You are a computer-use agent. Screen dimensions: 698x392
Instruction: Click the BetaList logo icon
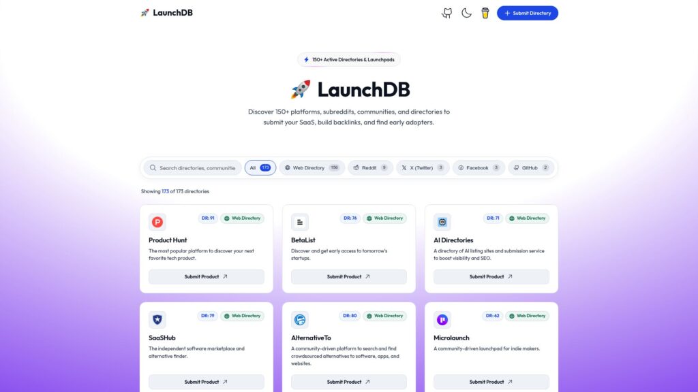coord(300,222)
